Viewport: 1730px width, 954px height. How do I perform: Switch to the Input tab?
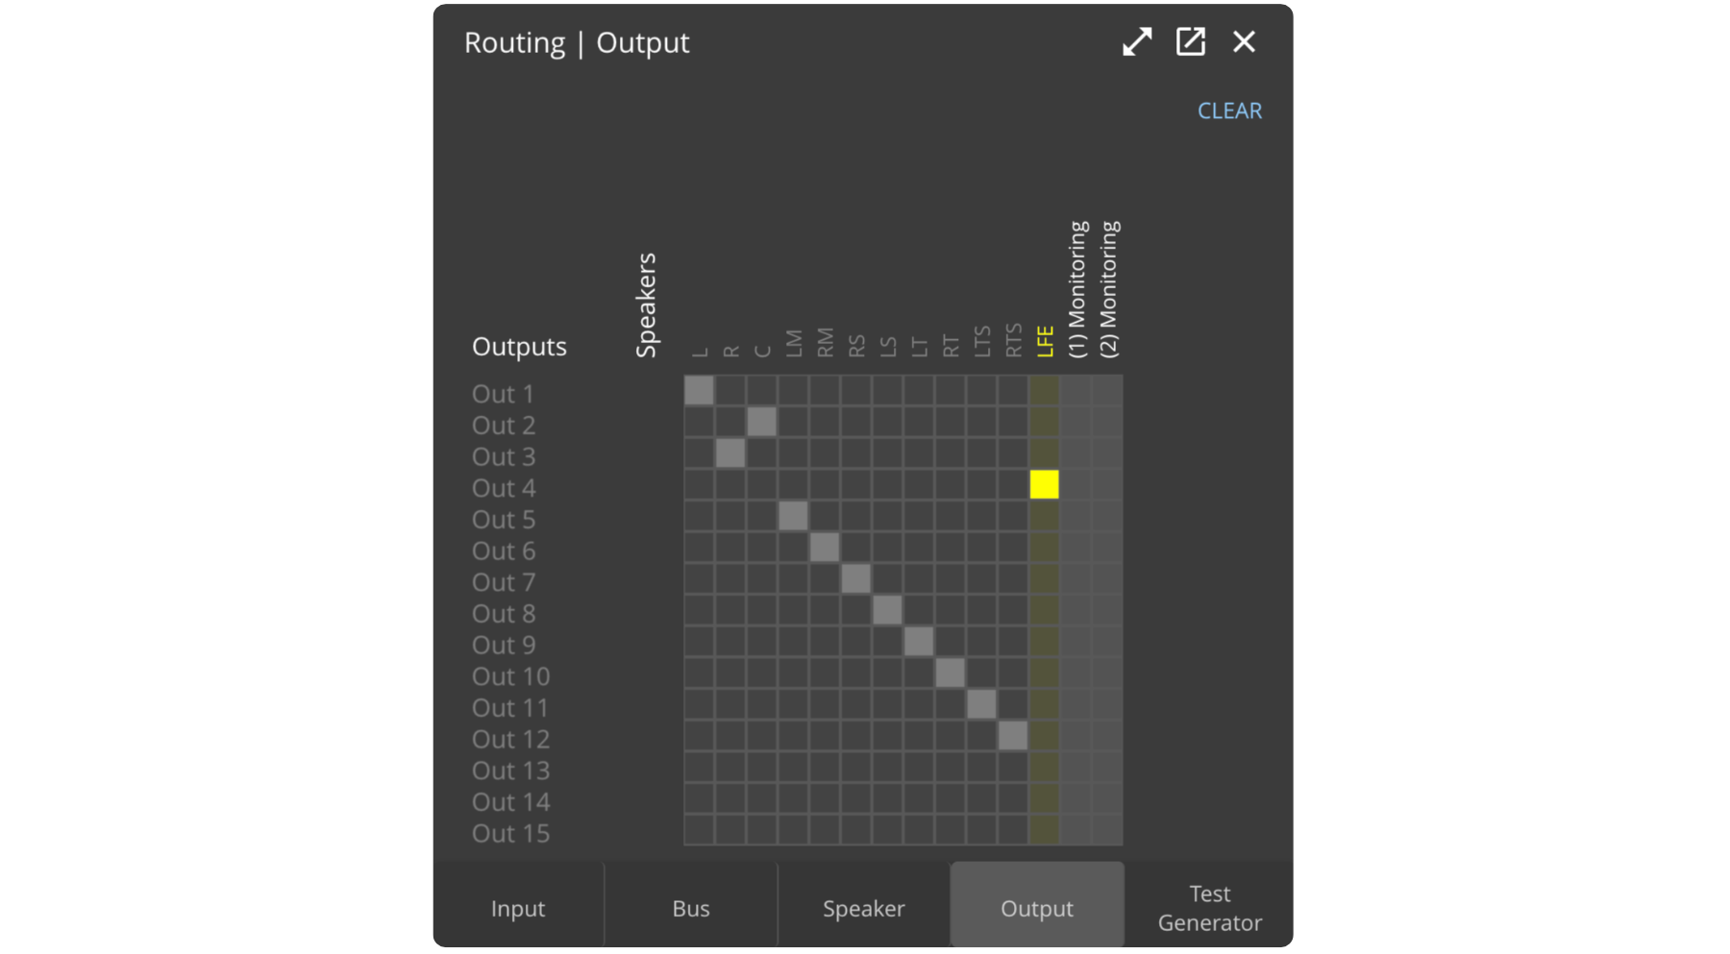[x=518, y=908]
